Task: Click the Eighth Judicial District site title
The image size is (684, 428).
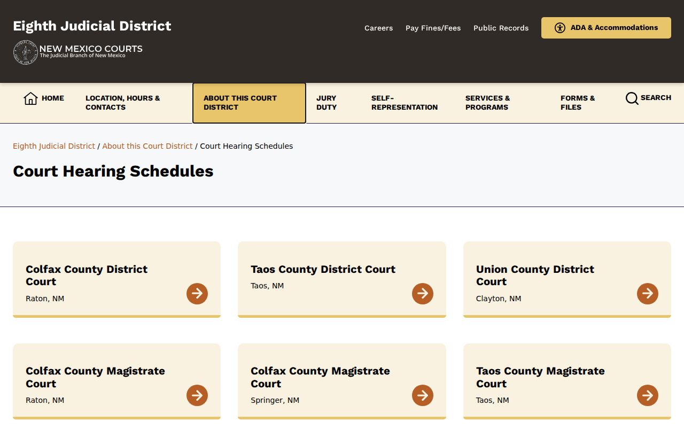Action: point(92,26)
